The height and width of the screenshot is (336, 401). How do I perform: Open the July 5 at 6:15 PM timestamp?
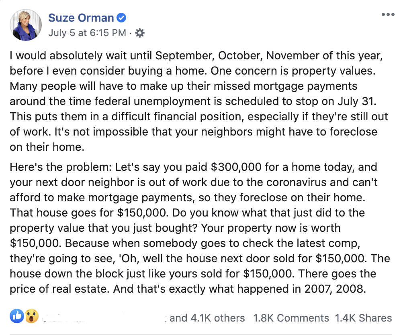[x=87, y=33]
